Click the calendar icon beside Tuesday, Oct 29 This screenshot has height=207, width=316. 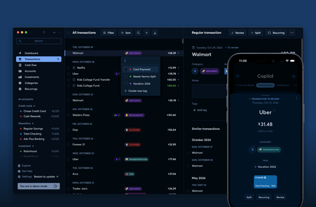click(193, 48)
